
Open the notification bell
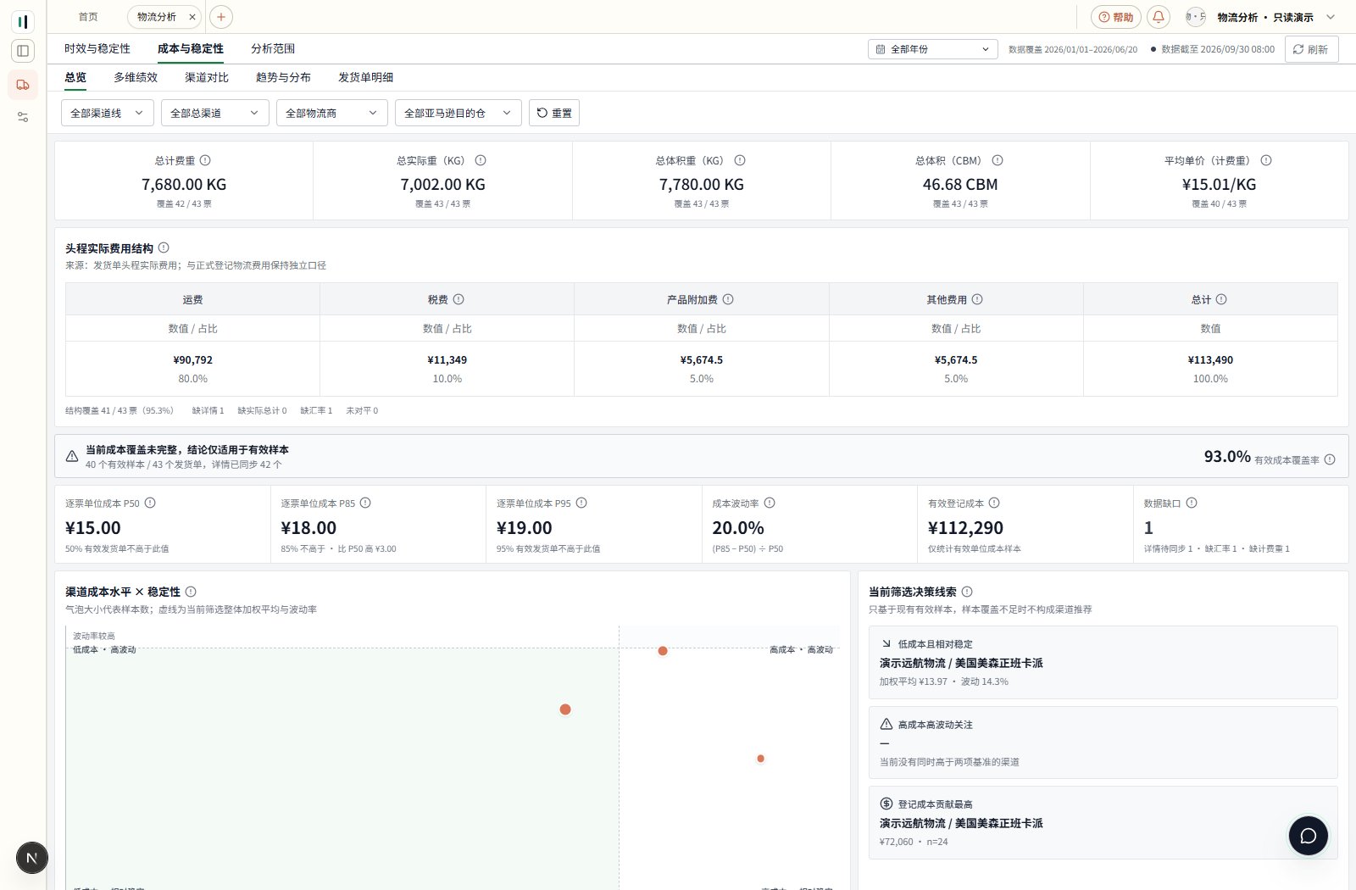(1159, 17)
